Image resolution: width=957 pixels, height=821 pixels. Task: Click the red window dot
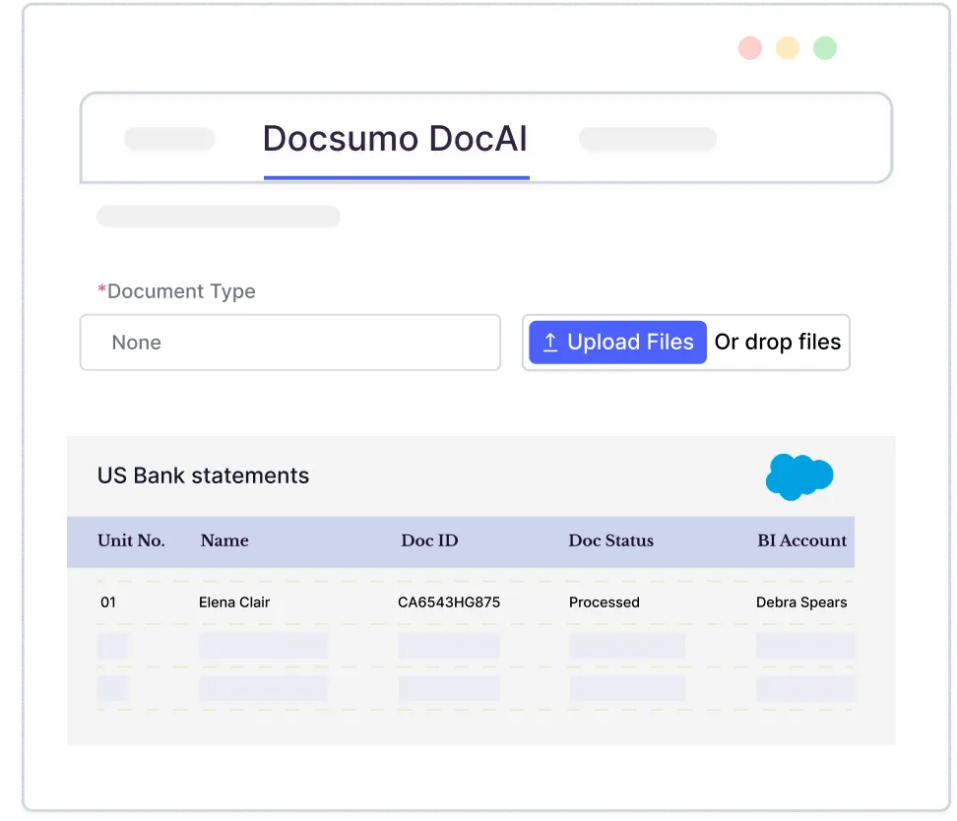pyautogui.click(x=750, y=48)
